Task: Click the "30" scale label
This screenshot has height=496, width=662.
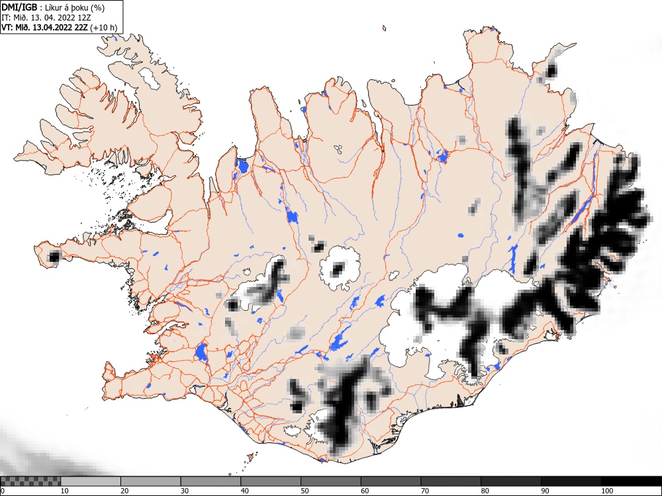Action: pos(185,491)
